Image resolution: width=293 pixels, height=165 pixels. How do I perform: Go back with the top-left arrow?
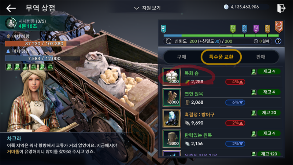(11, 8)
